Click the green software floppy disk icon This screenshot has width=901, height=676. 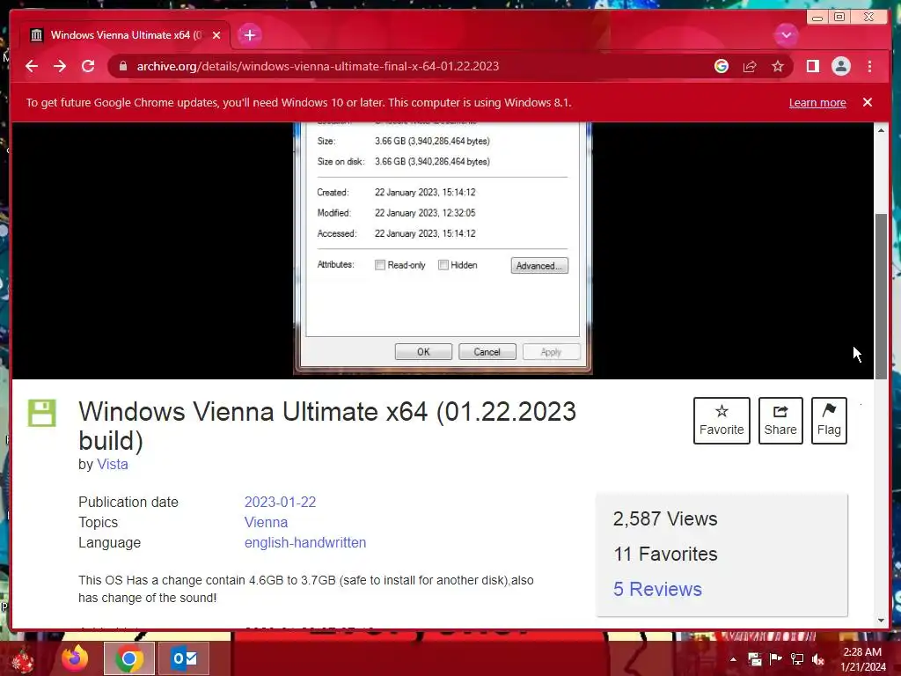tap(42, 413)
